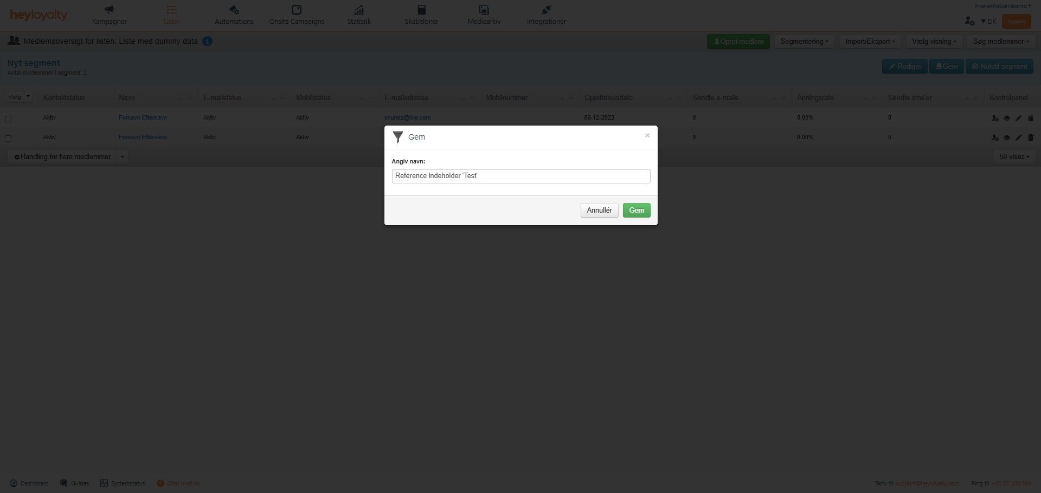Image resolution: width=1041 pixels, height=493 pixels.
Task: Open the Skabeloner templates icon
Action: coord(421,10)
